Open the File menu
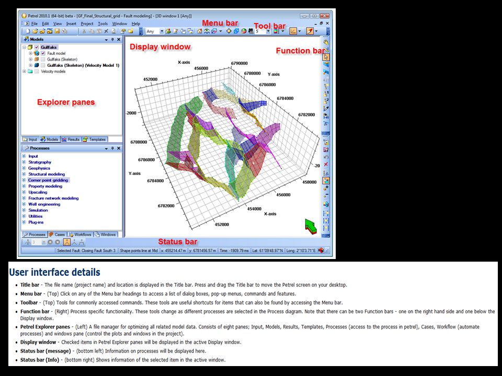Screen dimensions: 502x376 [x=35, y=23]
